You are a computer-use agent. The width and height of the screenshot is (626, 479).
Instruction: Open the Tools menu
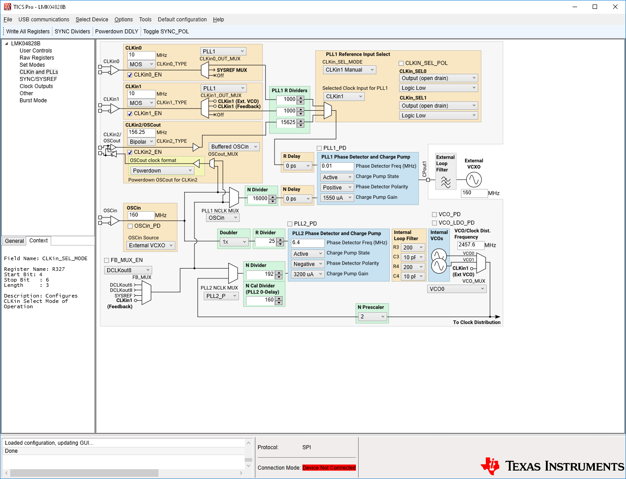click(145, 20)
